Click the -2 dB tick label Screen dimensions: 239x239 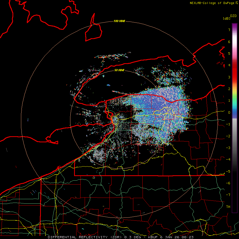coord(228,136)
